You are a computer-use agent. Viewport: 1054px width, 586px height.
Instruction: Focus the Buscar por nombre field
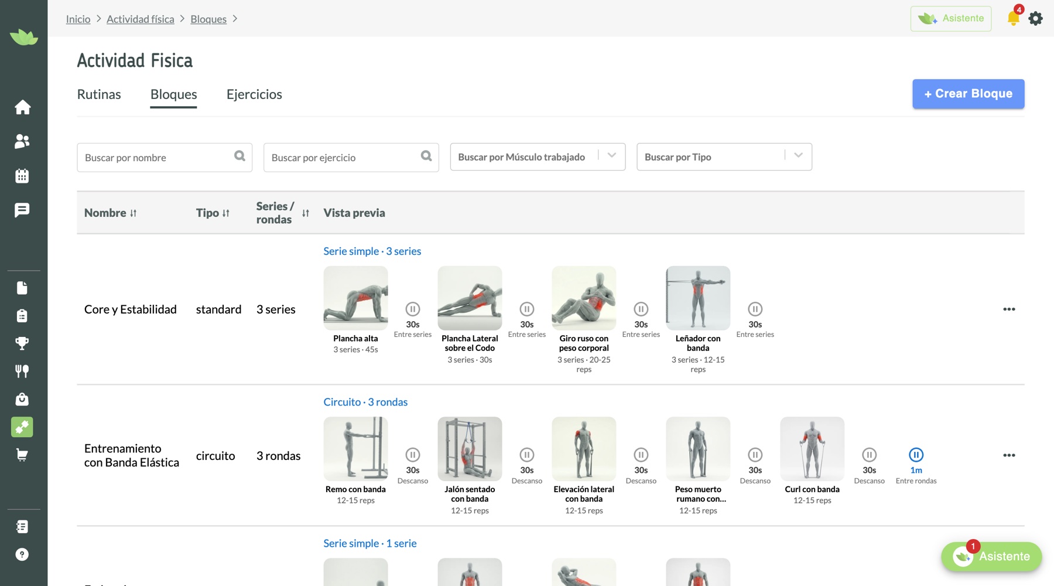(165, 158)
